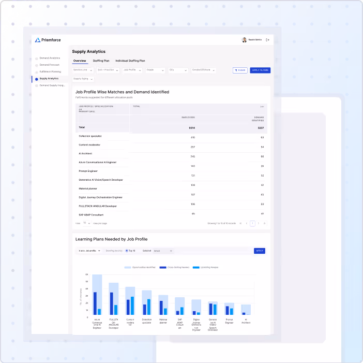Click the FULLSTACK ANGULAR Developer chart bar
Image resolution: width=363 pixels, height=363 pixels.
click(x=114, y=299)
